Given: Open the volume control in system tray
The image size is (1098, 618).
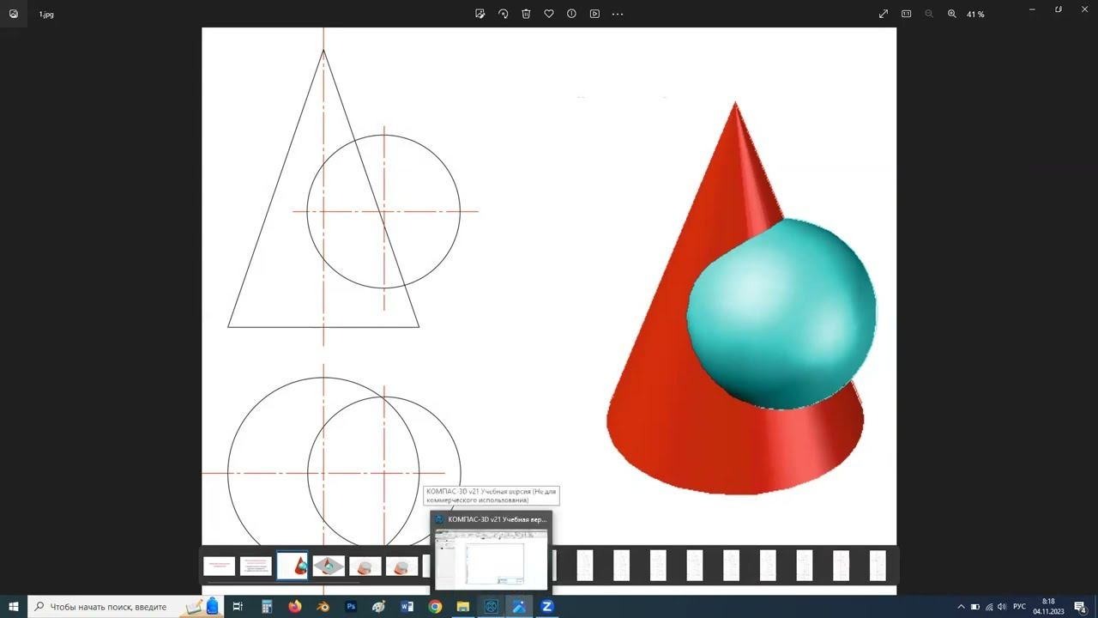Looking at the screenshot, I should click(1002, 607).
